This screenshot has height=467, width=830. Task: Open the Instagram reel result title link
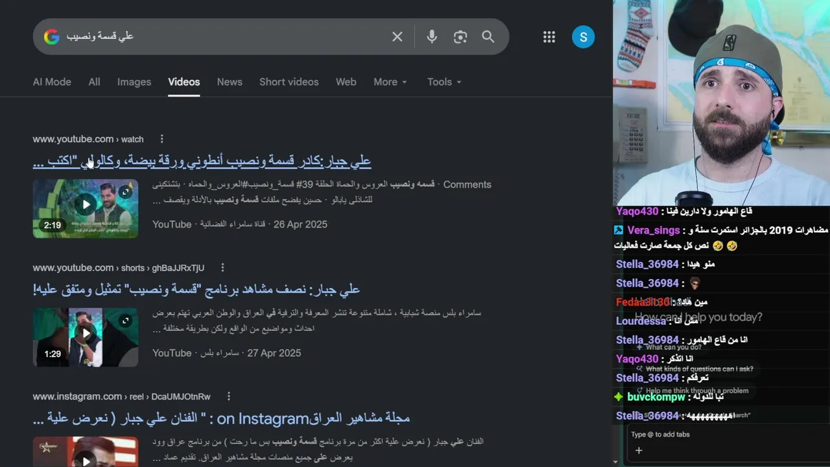pyautogui.click(x=221, y=418)
